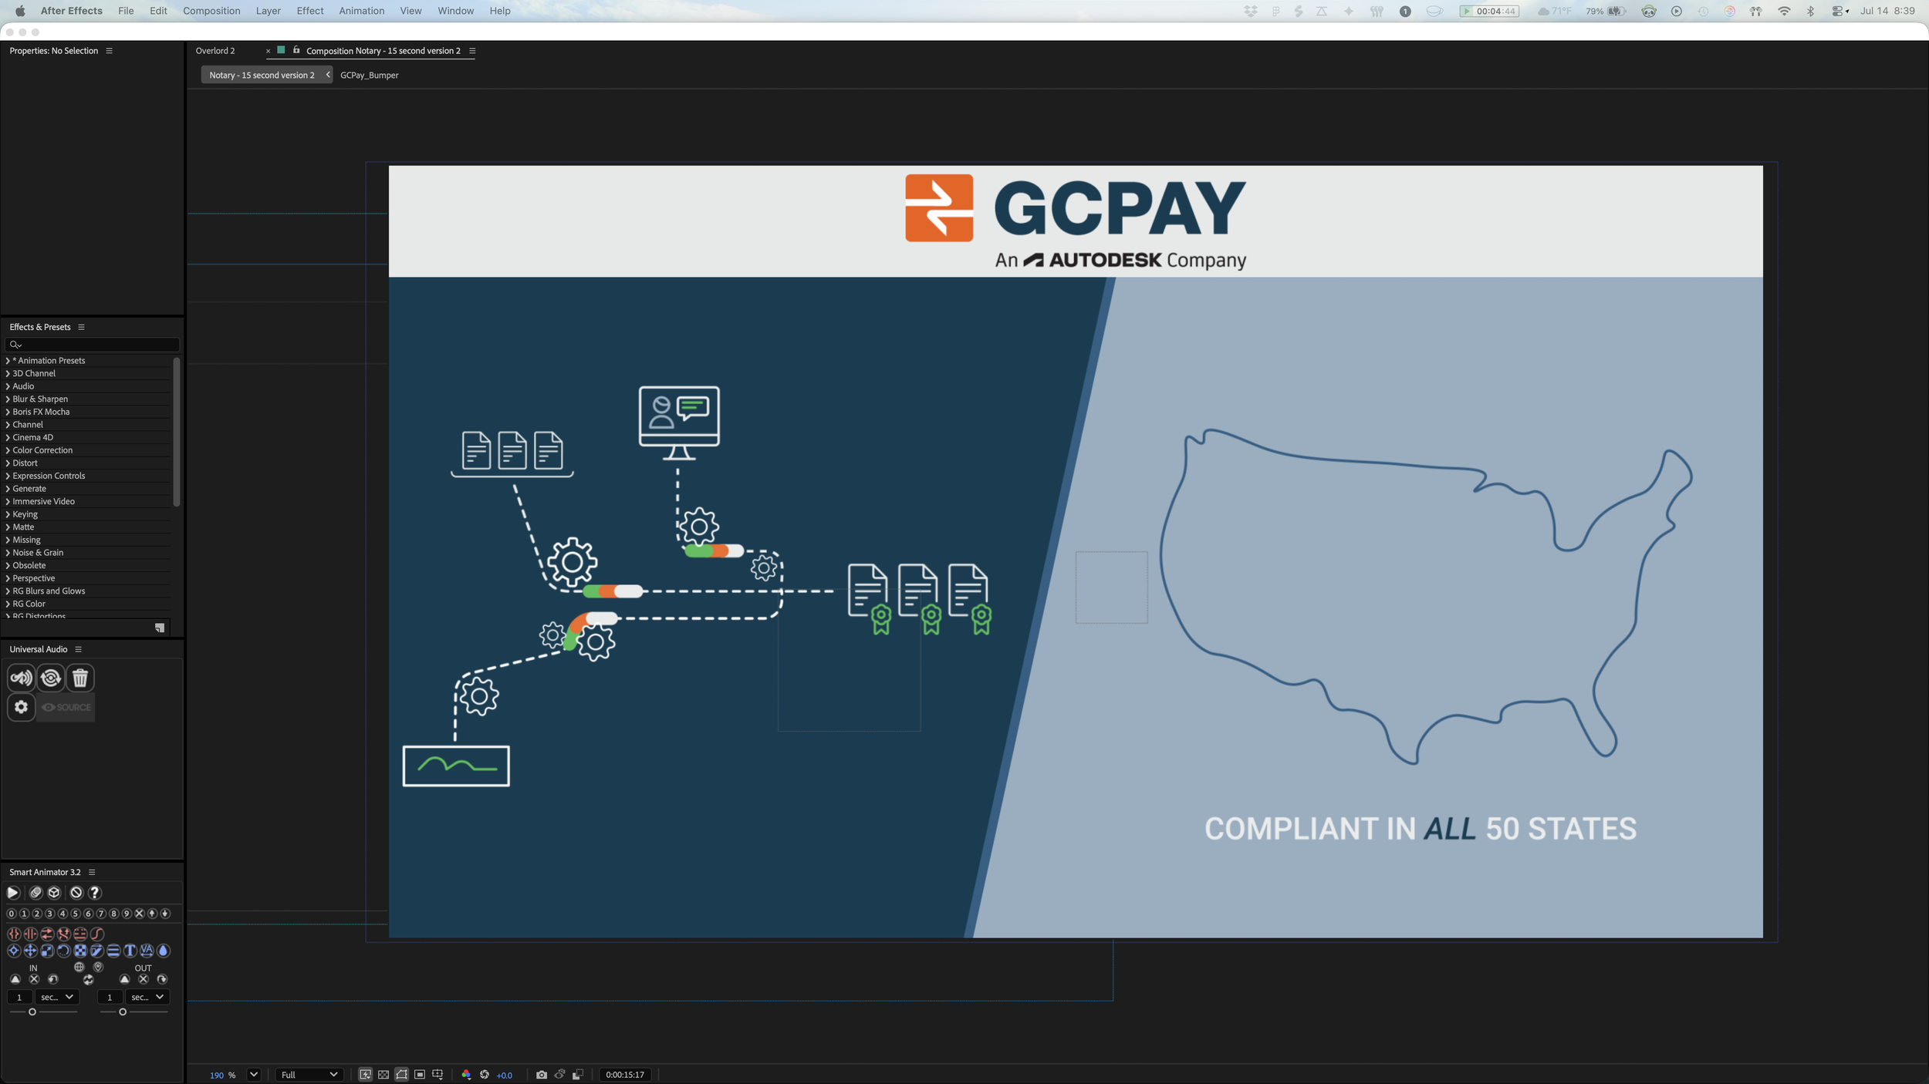Screen dimensions: 1929x1084
Task: Click the globe icon in Smart Animator
Action: (79, 967)
